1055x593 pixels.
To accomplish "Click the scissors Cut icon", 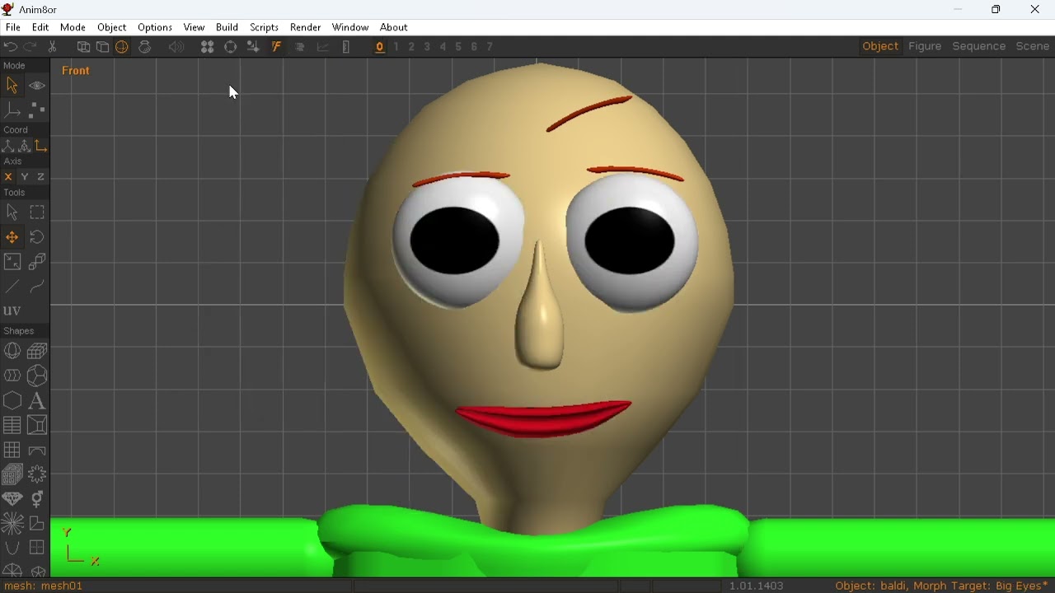I will point(53,47).
